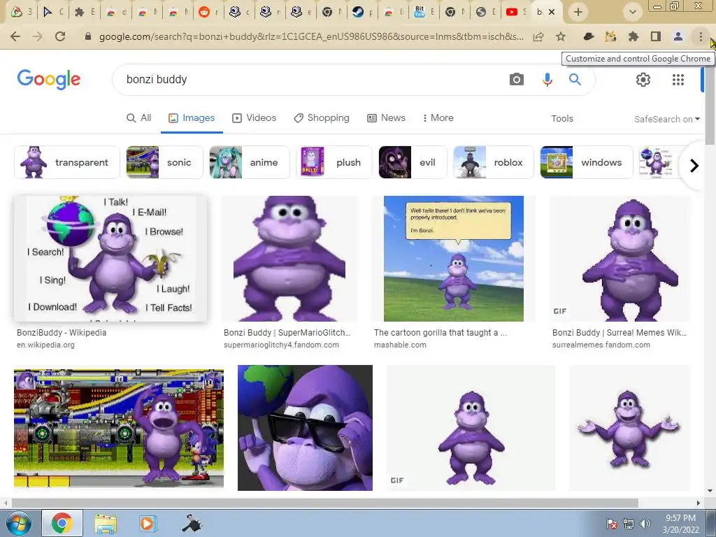Switch to the Videos tab

255,117
